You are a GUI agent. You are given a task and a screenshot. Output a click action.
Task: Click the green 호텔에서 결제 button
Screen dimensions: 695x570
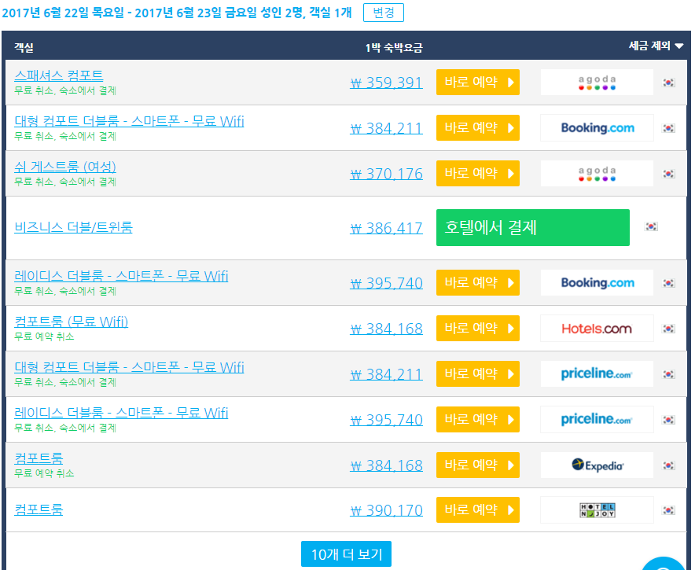pos(533,227)
